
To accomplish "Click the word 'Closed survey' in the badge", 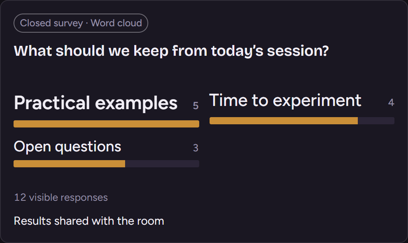I will (x=51, y=23).
